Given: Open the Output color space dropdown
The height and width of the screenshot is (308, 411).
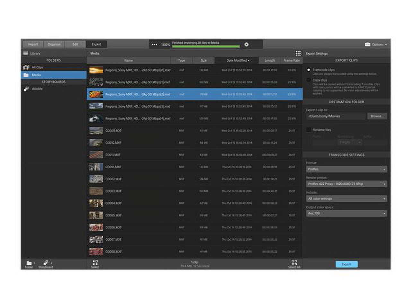Looking at the screenshot, I should [346, 213].
